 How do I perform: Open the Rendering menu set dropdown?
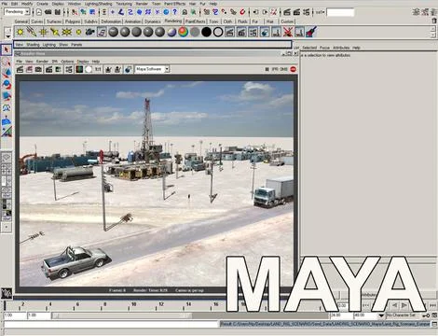pos(27,12)
